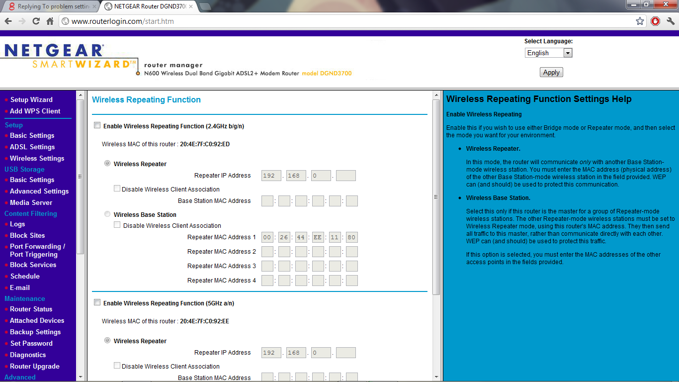Open Diagnostics page
Viewport: 679px width, 382px height.
pyautogui.click(x=28, y=355)
